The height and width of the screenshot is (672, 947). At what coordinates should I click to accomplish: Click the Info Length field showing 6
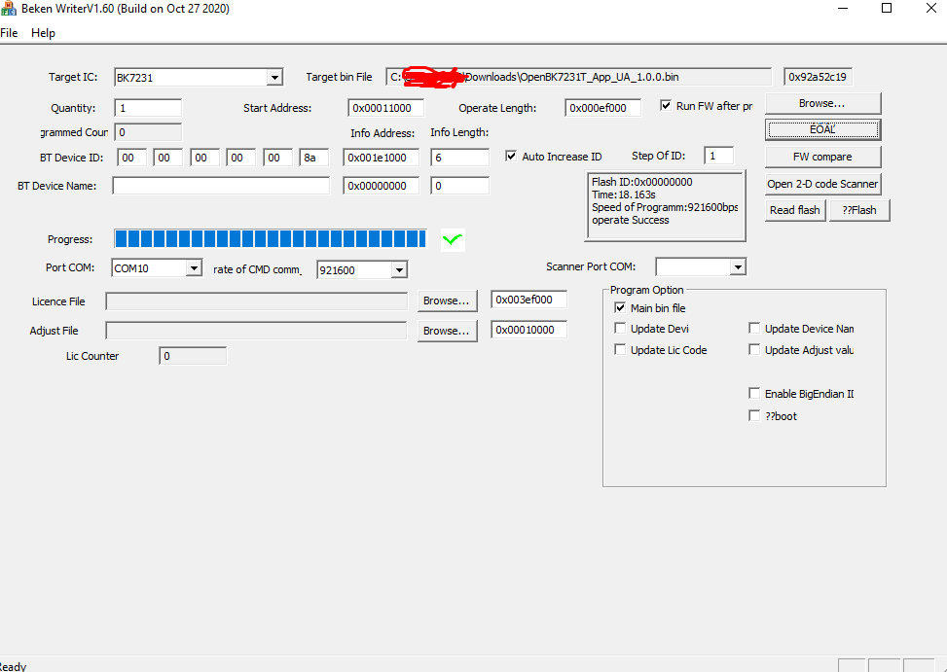tap(459, 158)
